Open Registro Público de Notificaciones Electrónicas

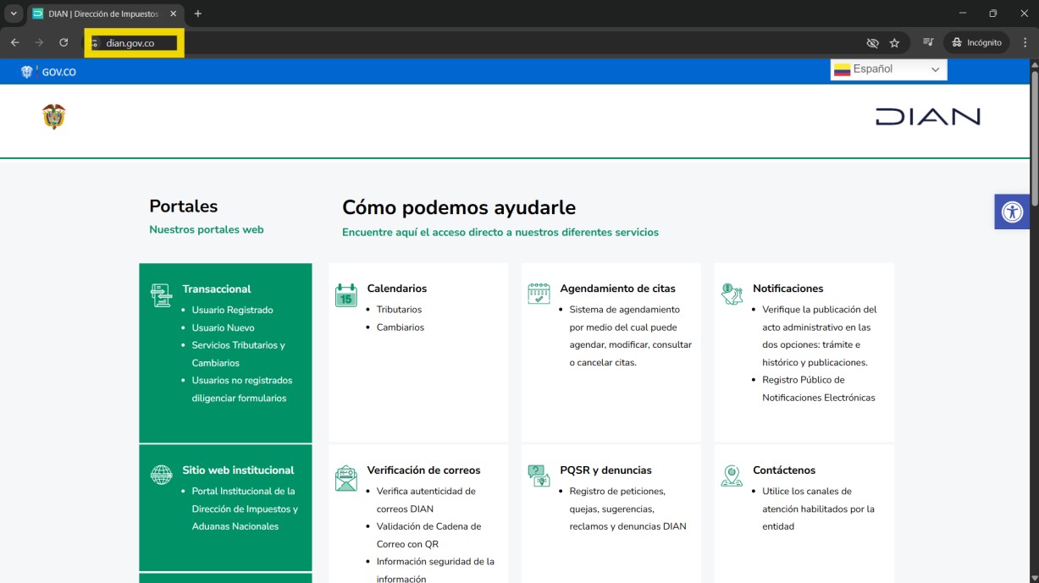pyautogui.click(x=819, y=389)
